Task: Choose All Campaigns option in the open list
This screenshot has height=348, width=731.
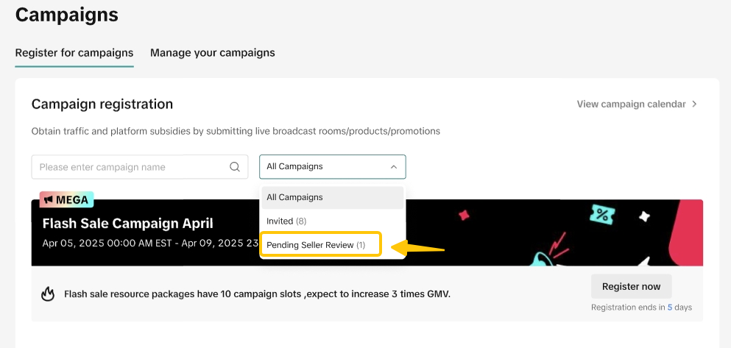Action: click(x=294, y=197)
